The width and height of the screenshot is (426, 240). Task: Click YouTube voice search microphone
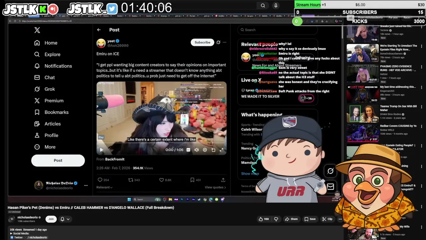pyautogui.click(x=276, y=5)
